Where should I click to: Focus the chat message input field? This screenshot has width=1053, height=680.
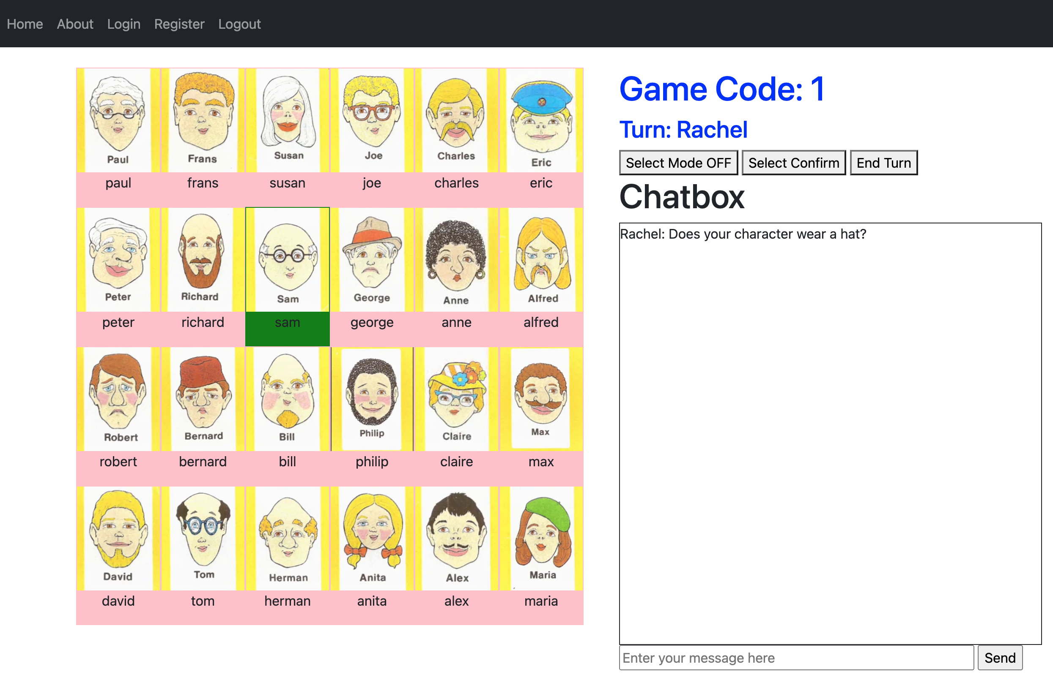796,658
